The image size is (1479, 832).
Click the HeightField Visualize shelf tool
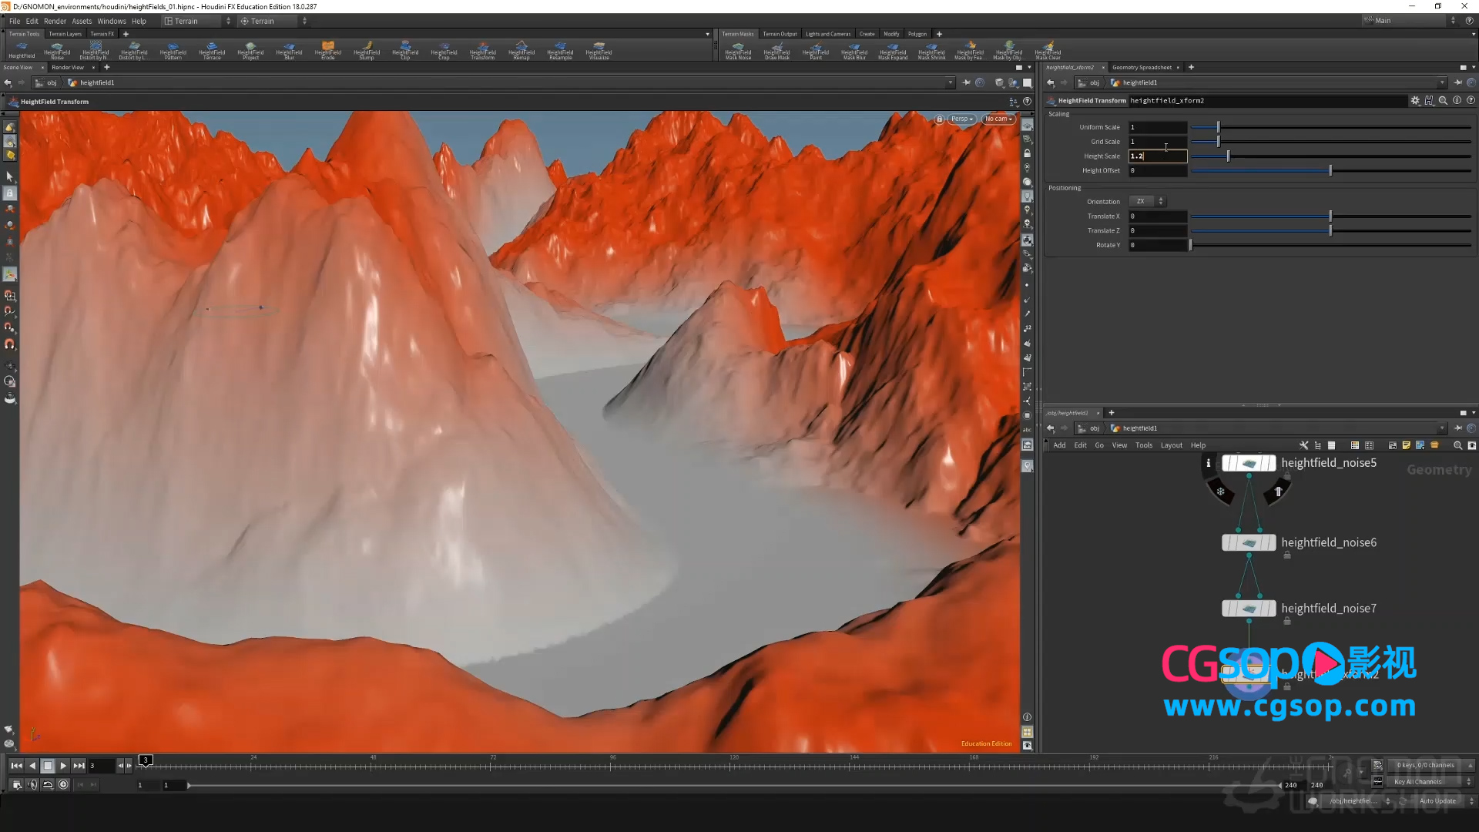(x=599, y=50)
